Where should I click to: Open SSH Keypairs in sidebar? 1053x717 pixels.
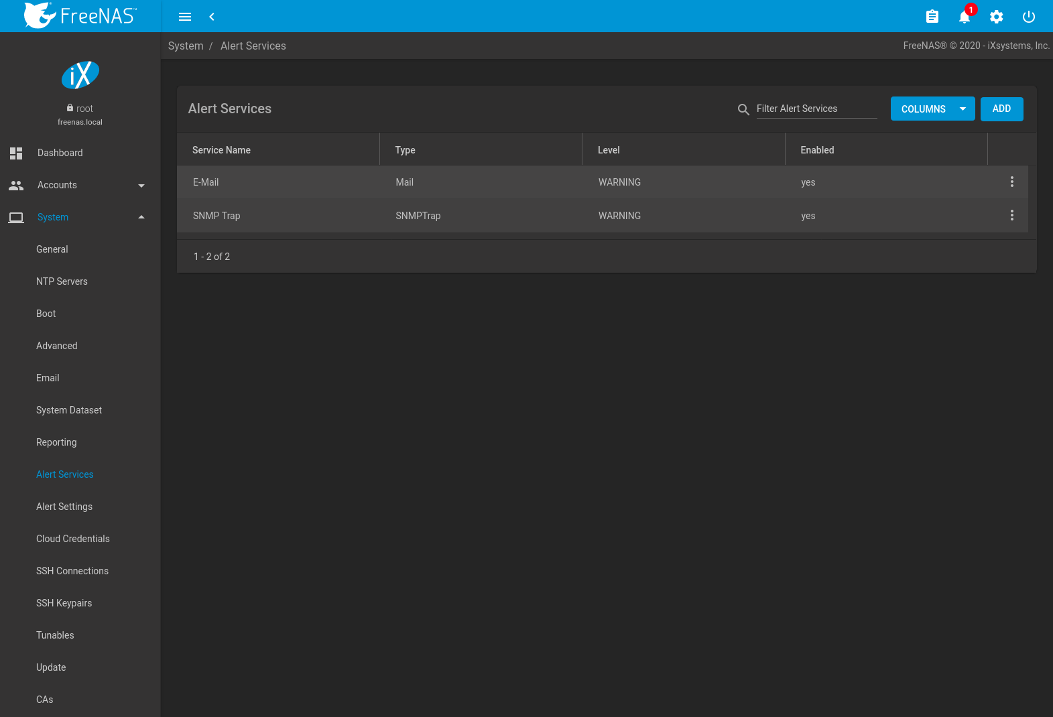[x=64, y=603]
